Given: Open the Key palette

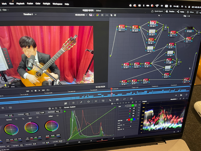Looking at the screenshot, I should [117, 99].
